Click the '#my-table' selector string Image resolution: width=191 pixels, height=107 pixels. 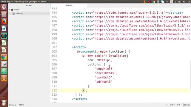[95, 56]
